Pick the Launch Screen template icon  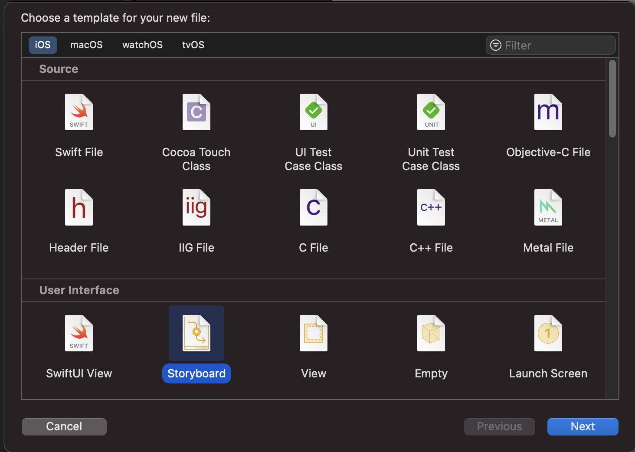coord(548,333)
